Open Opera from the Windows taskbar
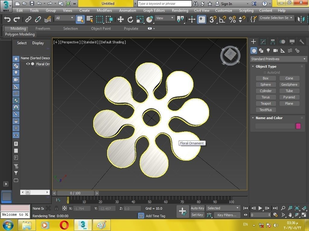Viewport: 309px width, 231px height. click(x=64, y=225)
